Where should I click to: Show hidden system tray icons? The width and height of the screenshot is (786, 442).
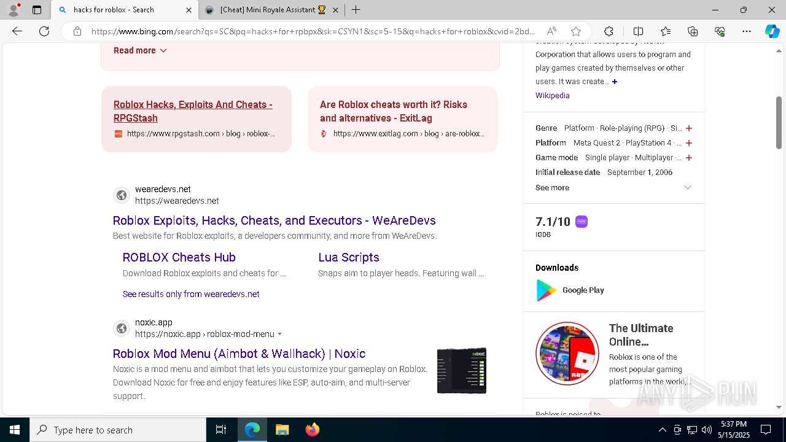point(662,430)
